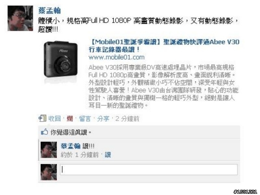Click the red 爛 link

(70, 119)
